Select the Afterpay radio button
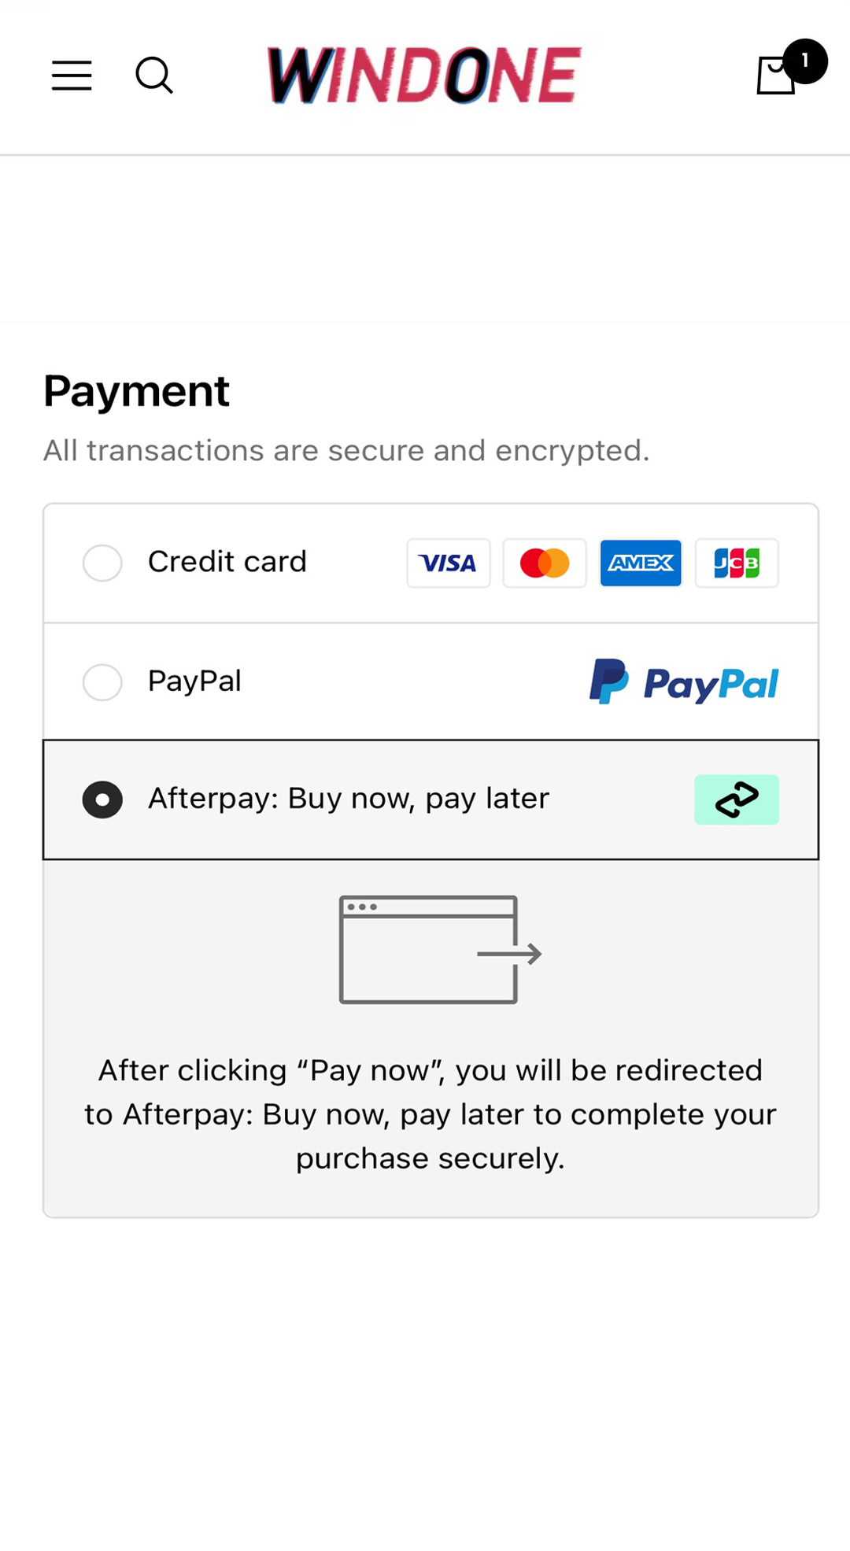The image size is (850, 1551). (102, 800)
